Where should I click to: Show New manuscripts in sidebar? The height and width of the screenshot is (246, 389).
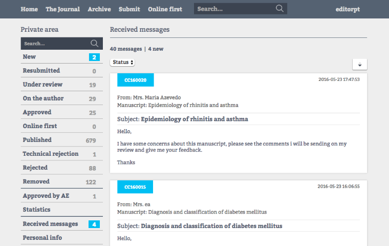click(x=29, y=57)
